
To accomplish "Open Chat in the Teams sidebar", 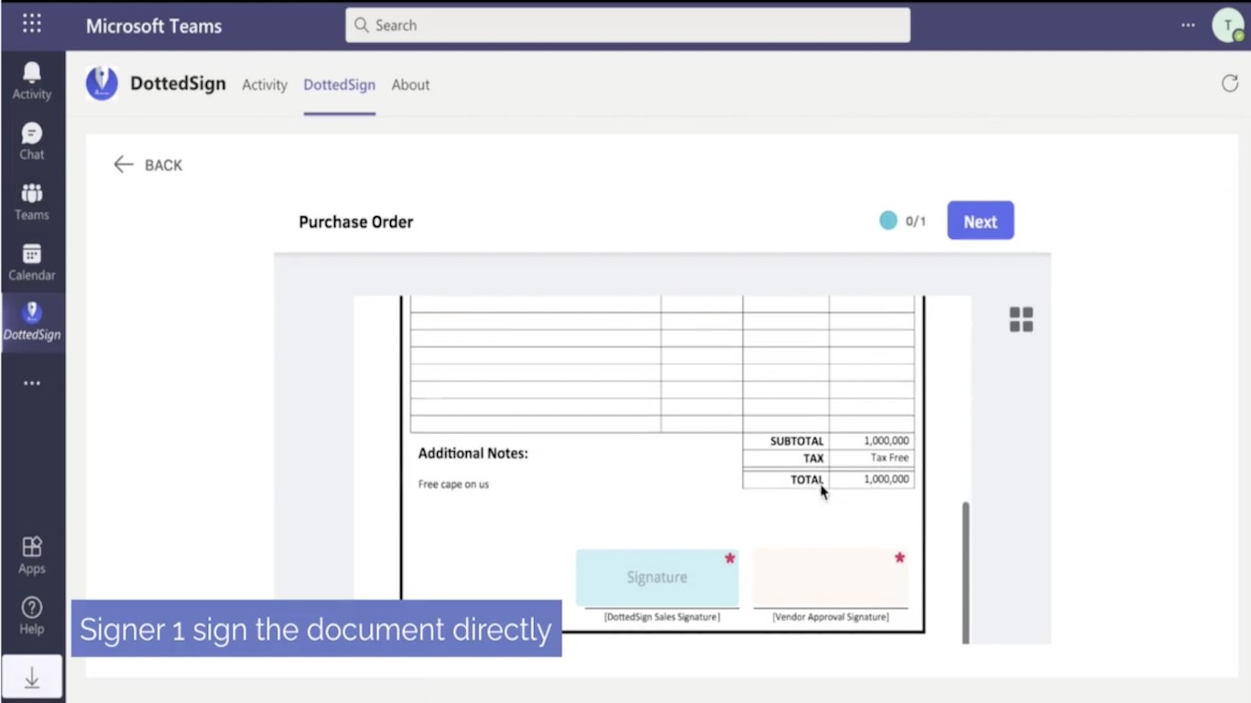I will [32, 141].
